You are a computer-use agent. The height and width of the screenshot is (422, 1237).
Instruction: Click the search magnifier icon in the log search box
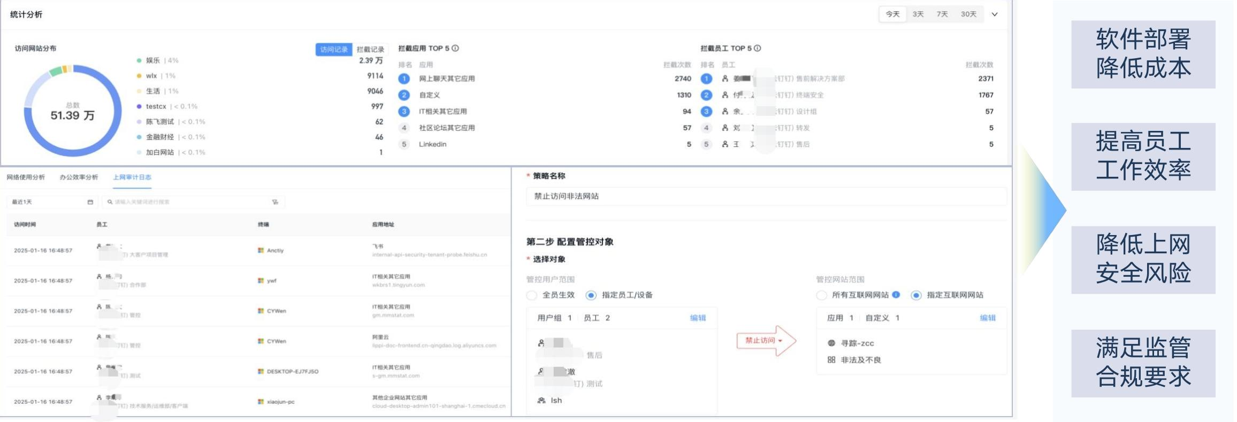(110, 202)
